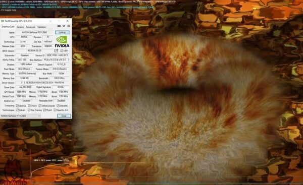Click the GPU-Z refresh icon
The height and width of the screenshot is (185, 303).
pyautogui.click(x=64, y=26)
